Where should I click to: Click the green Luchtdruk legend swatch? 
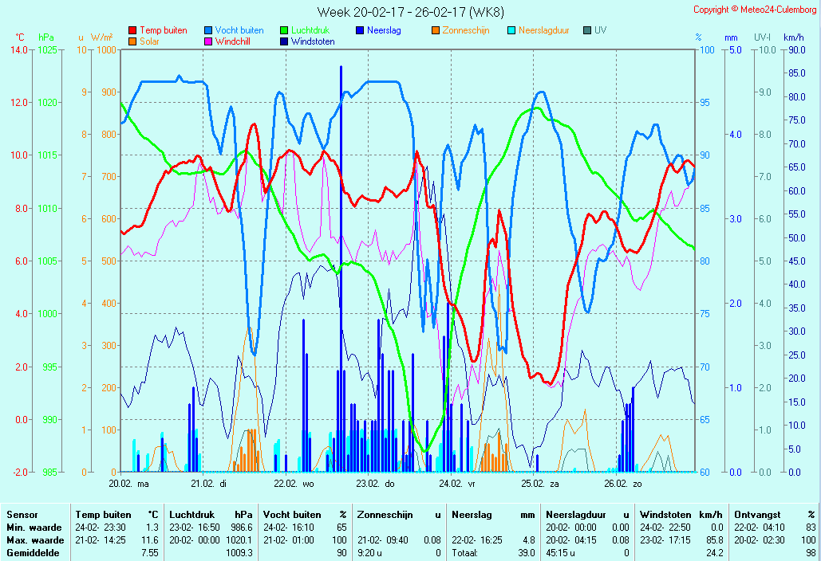[x=284, y=30]
